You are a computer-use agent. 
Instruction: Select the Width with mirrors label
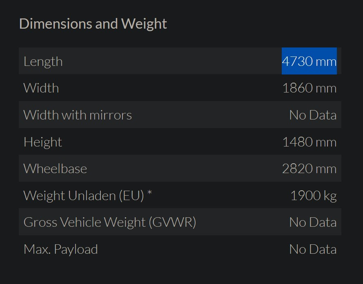[x=78, y=115]
